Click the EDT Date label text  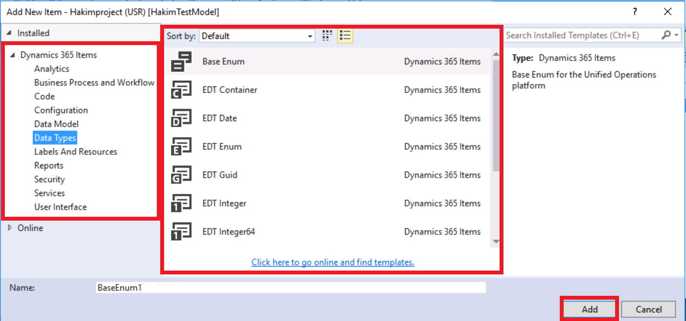click(219, 118)
